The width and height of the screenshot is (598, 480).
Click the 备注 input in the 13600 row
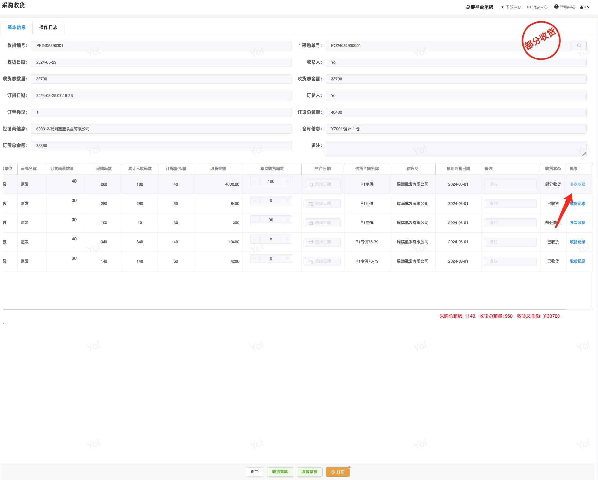[x=510, y=242]
